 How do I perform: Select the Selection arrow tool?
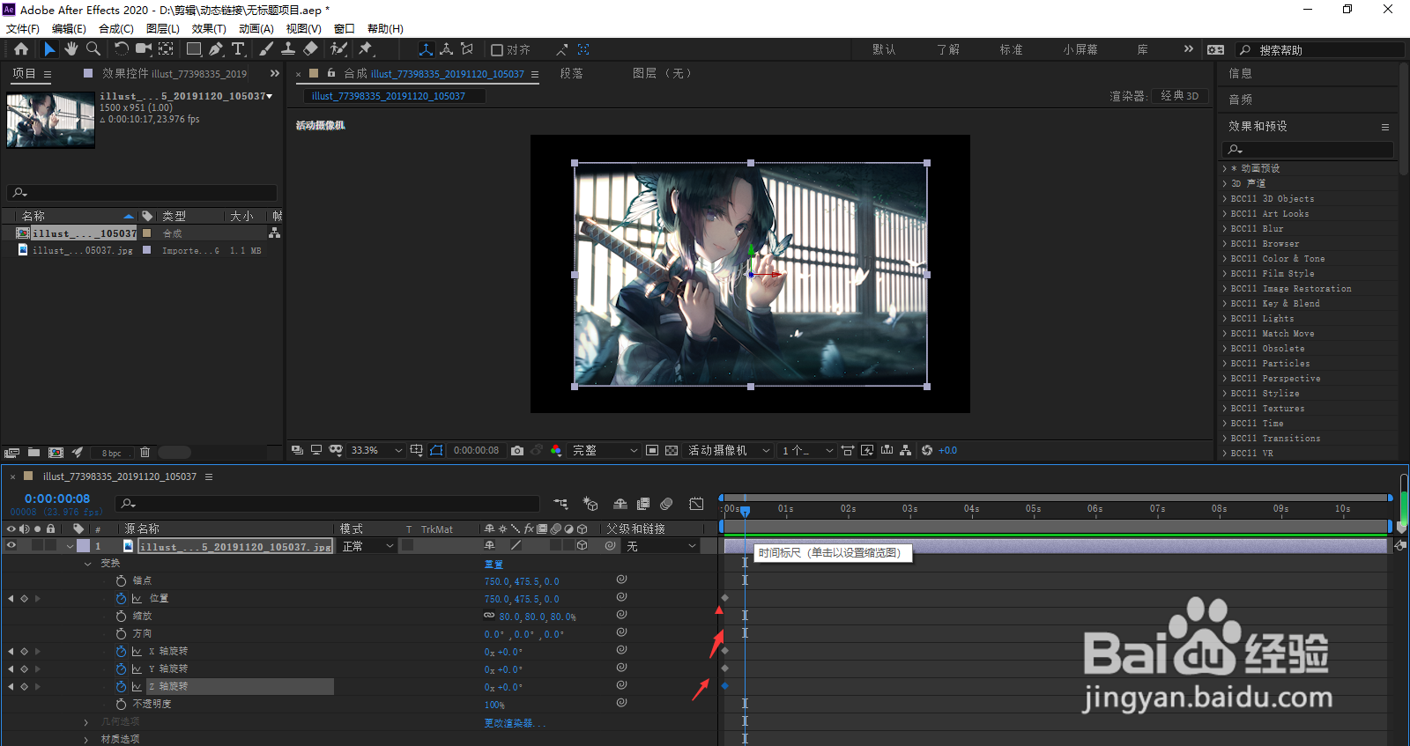pyautogui.click(x=49, y=49)
